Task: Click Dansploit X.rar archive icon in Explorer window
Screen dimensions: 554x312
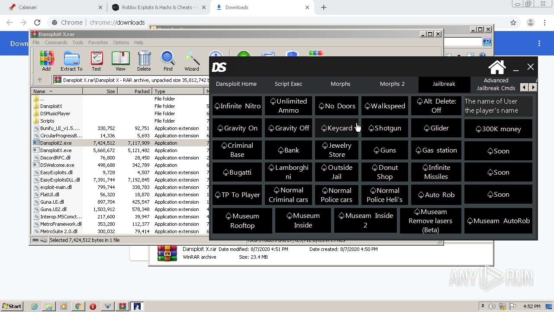Action: coord(167,253)
